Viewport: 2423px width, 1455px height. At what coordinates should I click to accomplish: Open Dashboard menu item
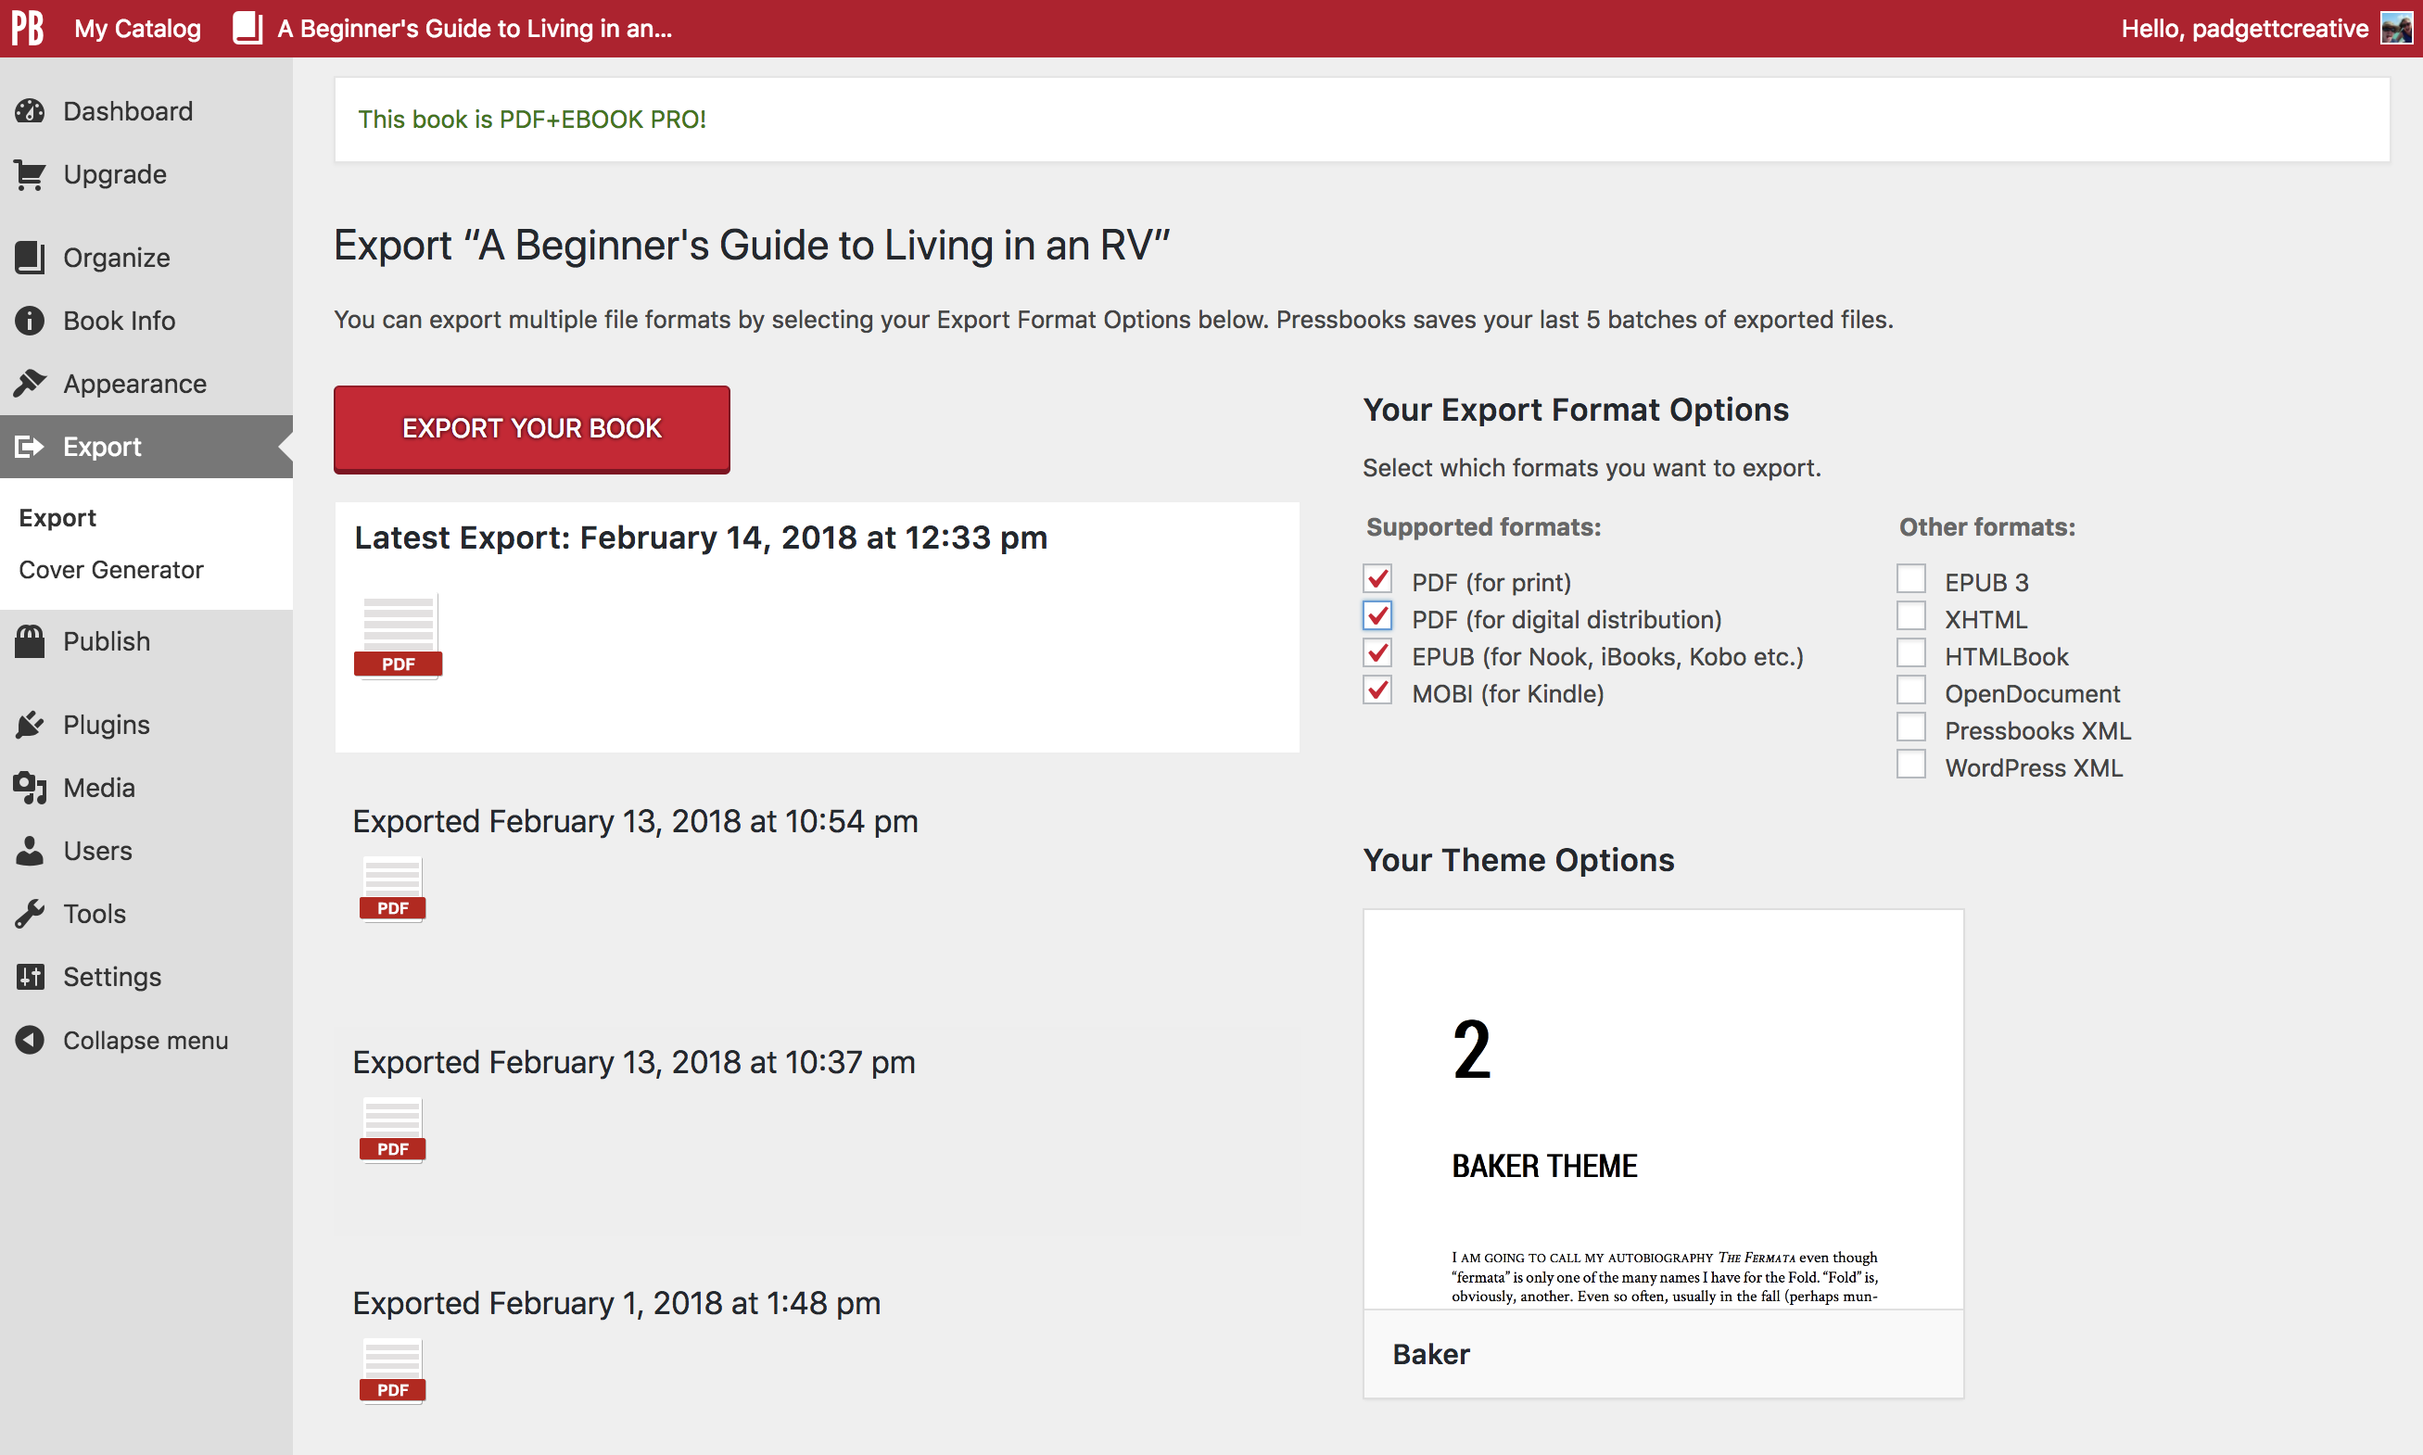(128, 111)
